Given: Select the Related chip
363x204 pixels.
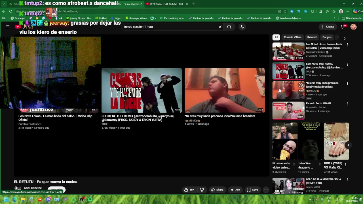Looking at the screenshot, I should [x=312, y=37].
